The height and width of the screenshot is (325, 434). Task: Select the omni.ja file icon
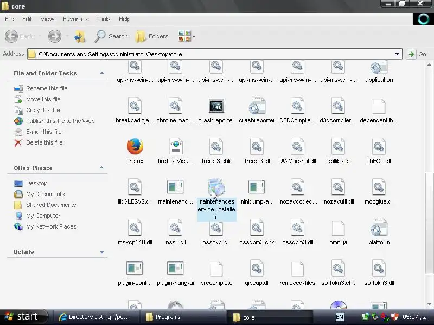[x=338, y=228]
